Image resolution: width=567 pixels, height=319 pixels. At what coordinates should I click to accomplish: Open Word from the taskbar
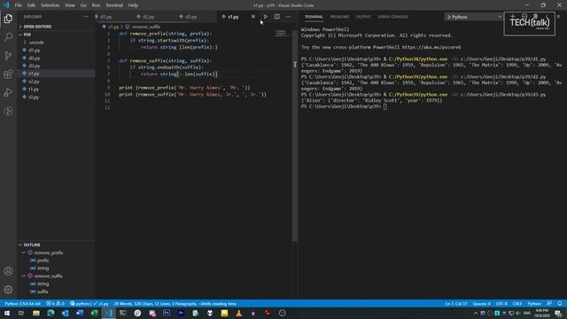[80, 313]
